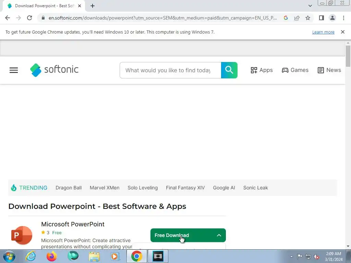Open Windows Explorer folder on taskbar

94,256
